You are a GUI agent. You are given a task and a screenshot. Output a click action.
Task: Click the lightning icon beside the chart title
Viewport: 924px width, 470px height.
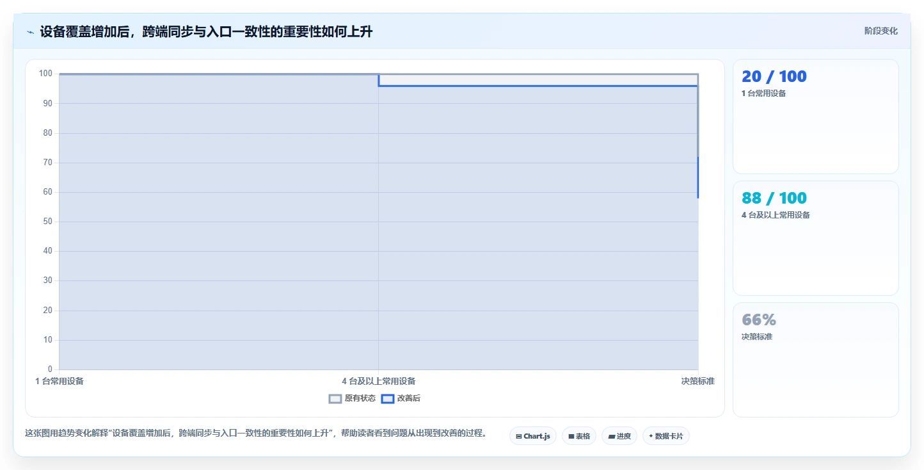(30, 32)
